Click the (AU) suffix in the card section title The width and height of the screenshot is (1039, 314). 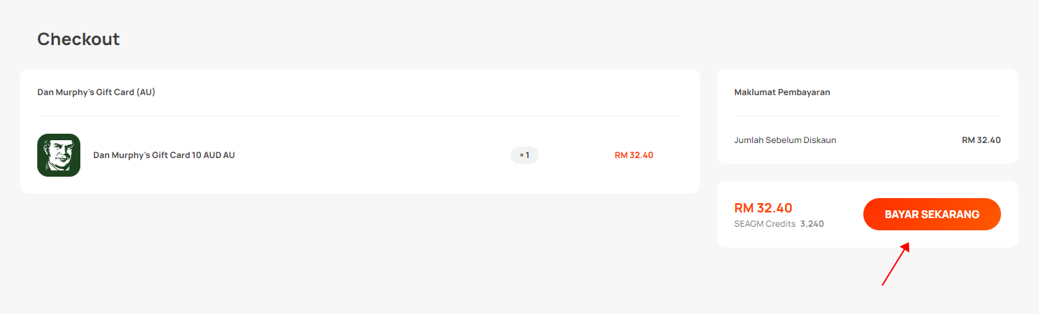click(x=146, y=92)
